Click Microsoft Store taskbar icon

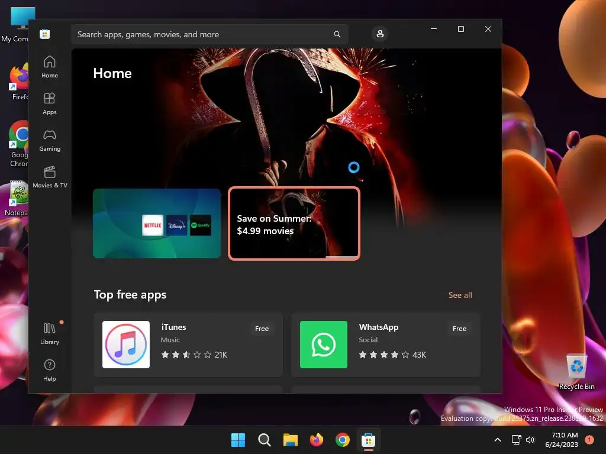pyautogui.click(x=368, y=440)
